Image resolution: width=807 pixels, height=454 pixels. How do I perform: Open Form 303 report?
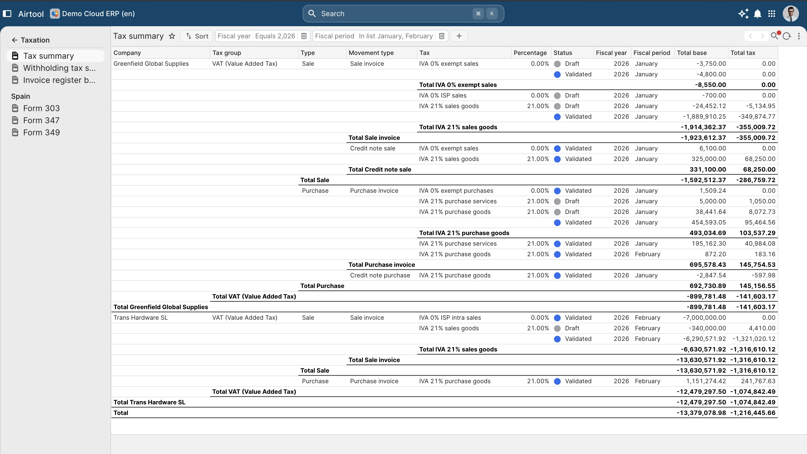pyautogui.click(x=55, y=108)
